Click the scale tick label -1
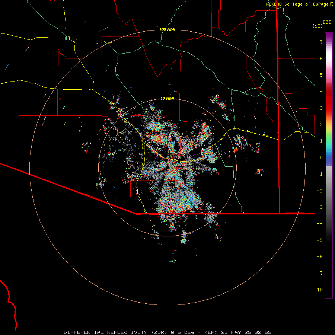Screen dimensions: 335x335 320,174
